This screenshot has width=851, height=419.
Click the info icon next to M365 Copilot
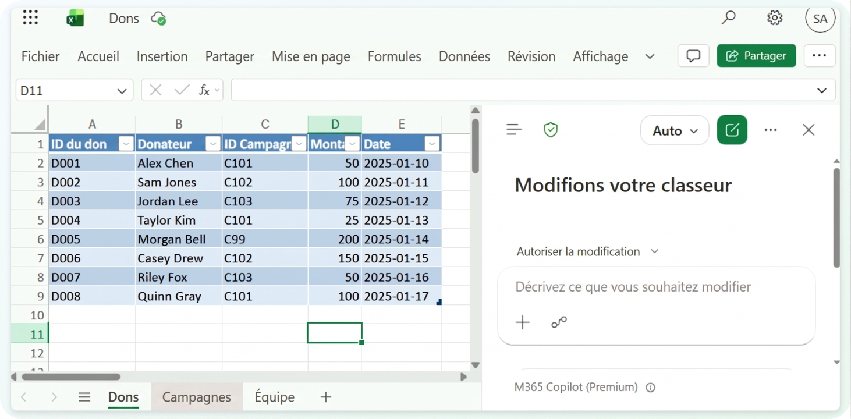(651, 388)
